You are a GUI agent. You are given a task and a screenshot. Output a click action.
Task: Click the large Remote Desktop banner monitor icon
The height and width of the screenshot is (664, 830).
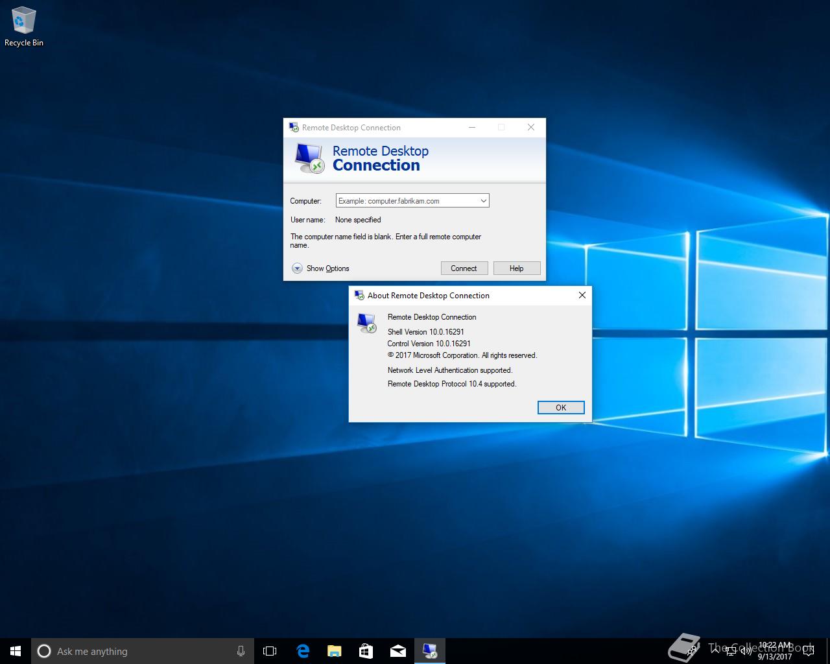click(309, 158)
